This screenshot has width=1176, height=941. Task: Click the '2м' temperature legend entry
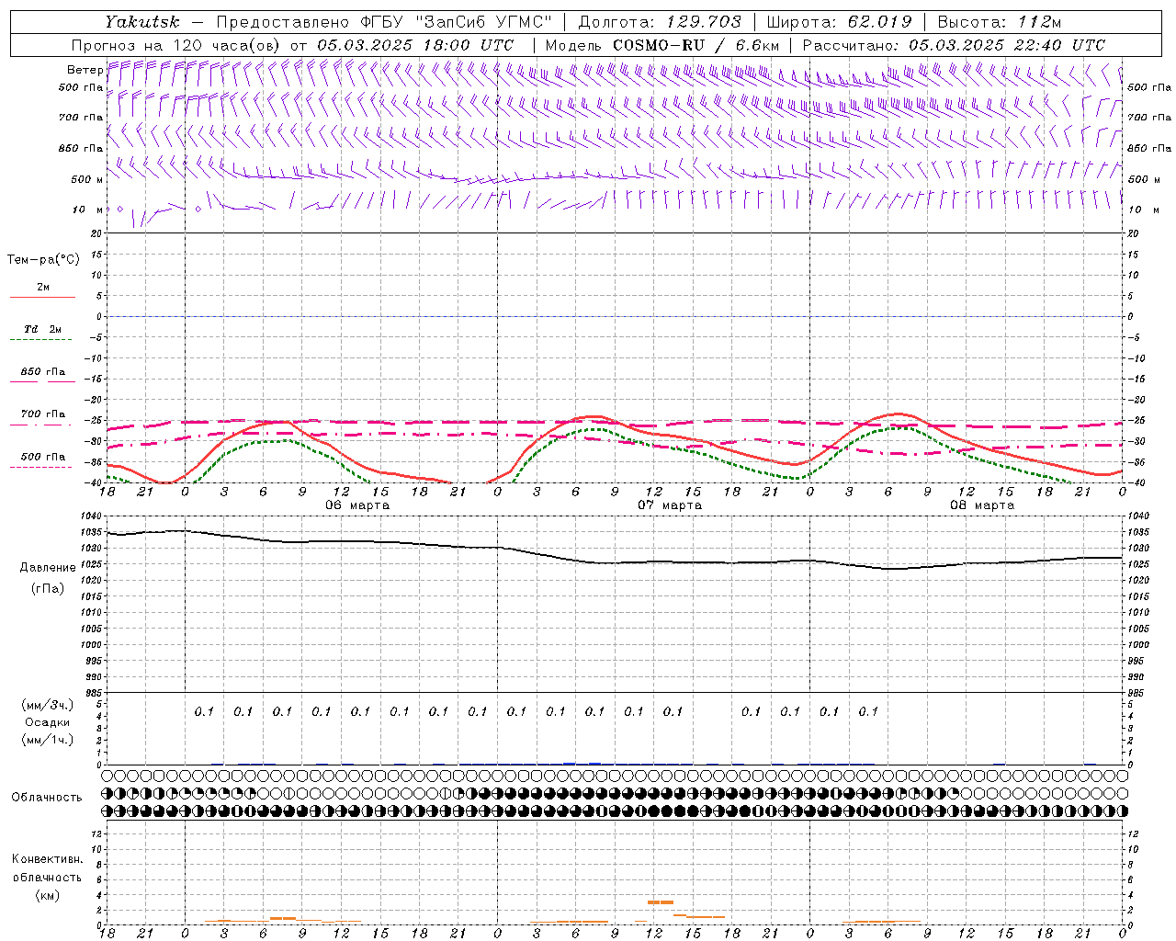coord(43,288)
